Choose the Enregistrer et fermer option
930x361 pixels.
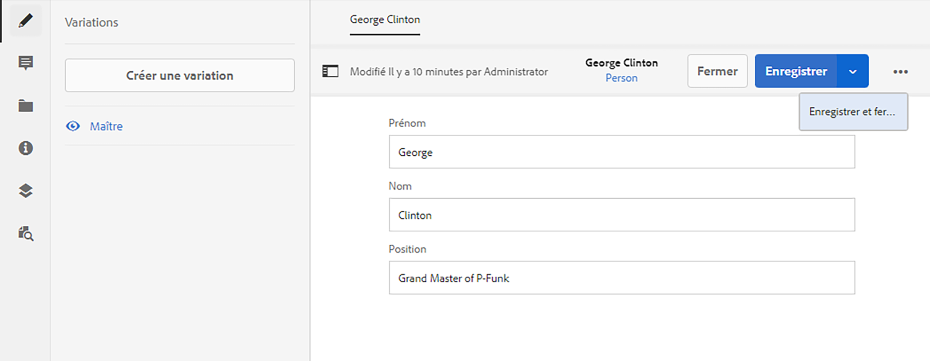[x=853, y=112]
